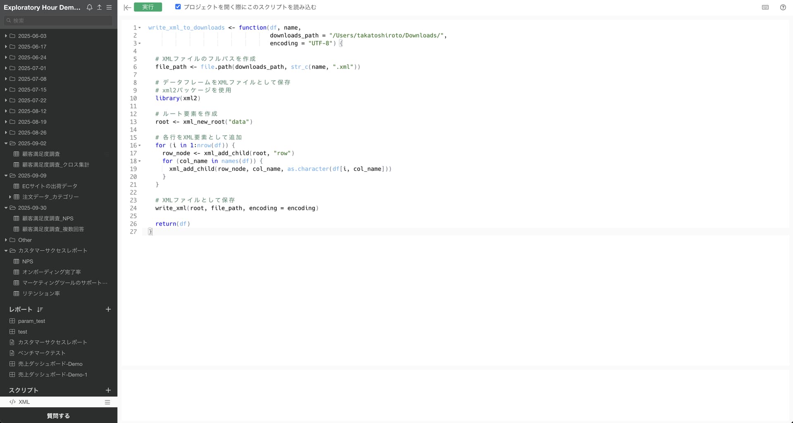Image resolution: width=793 pixels, height=423 pixels.
Task: Add a new report with plus icon
Action: click(108, 310)
